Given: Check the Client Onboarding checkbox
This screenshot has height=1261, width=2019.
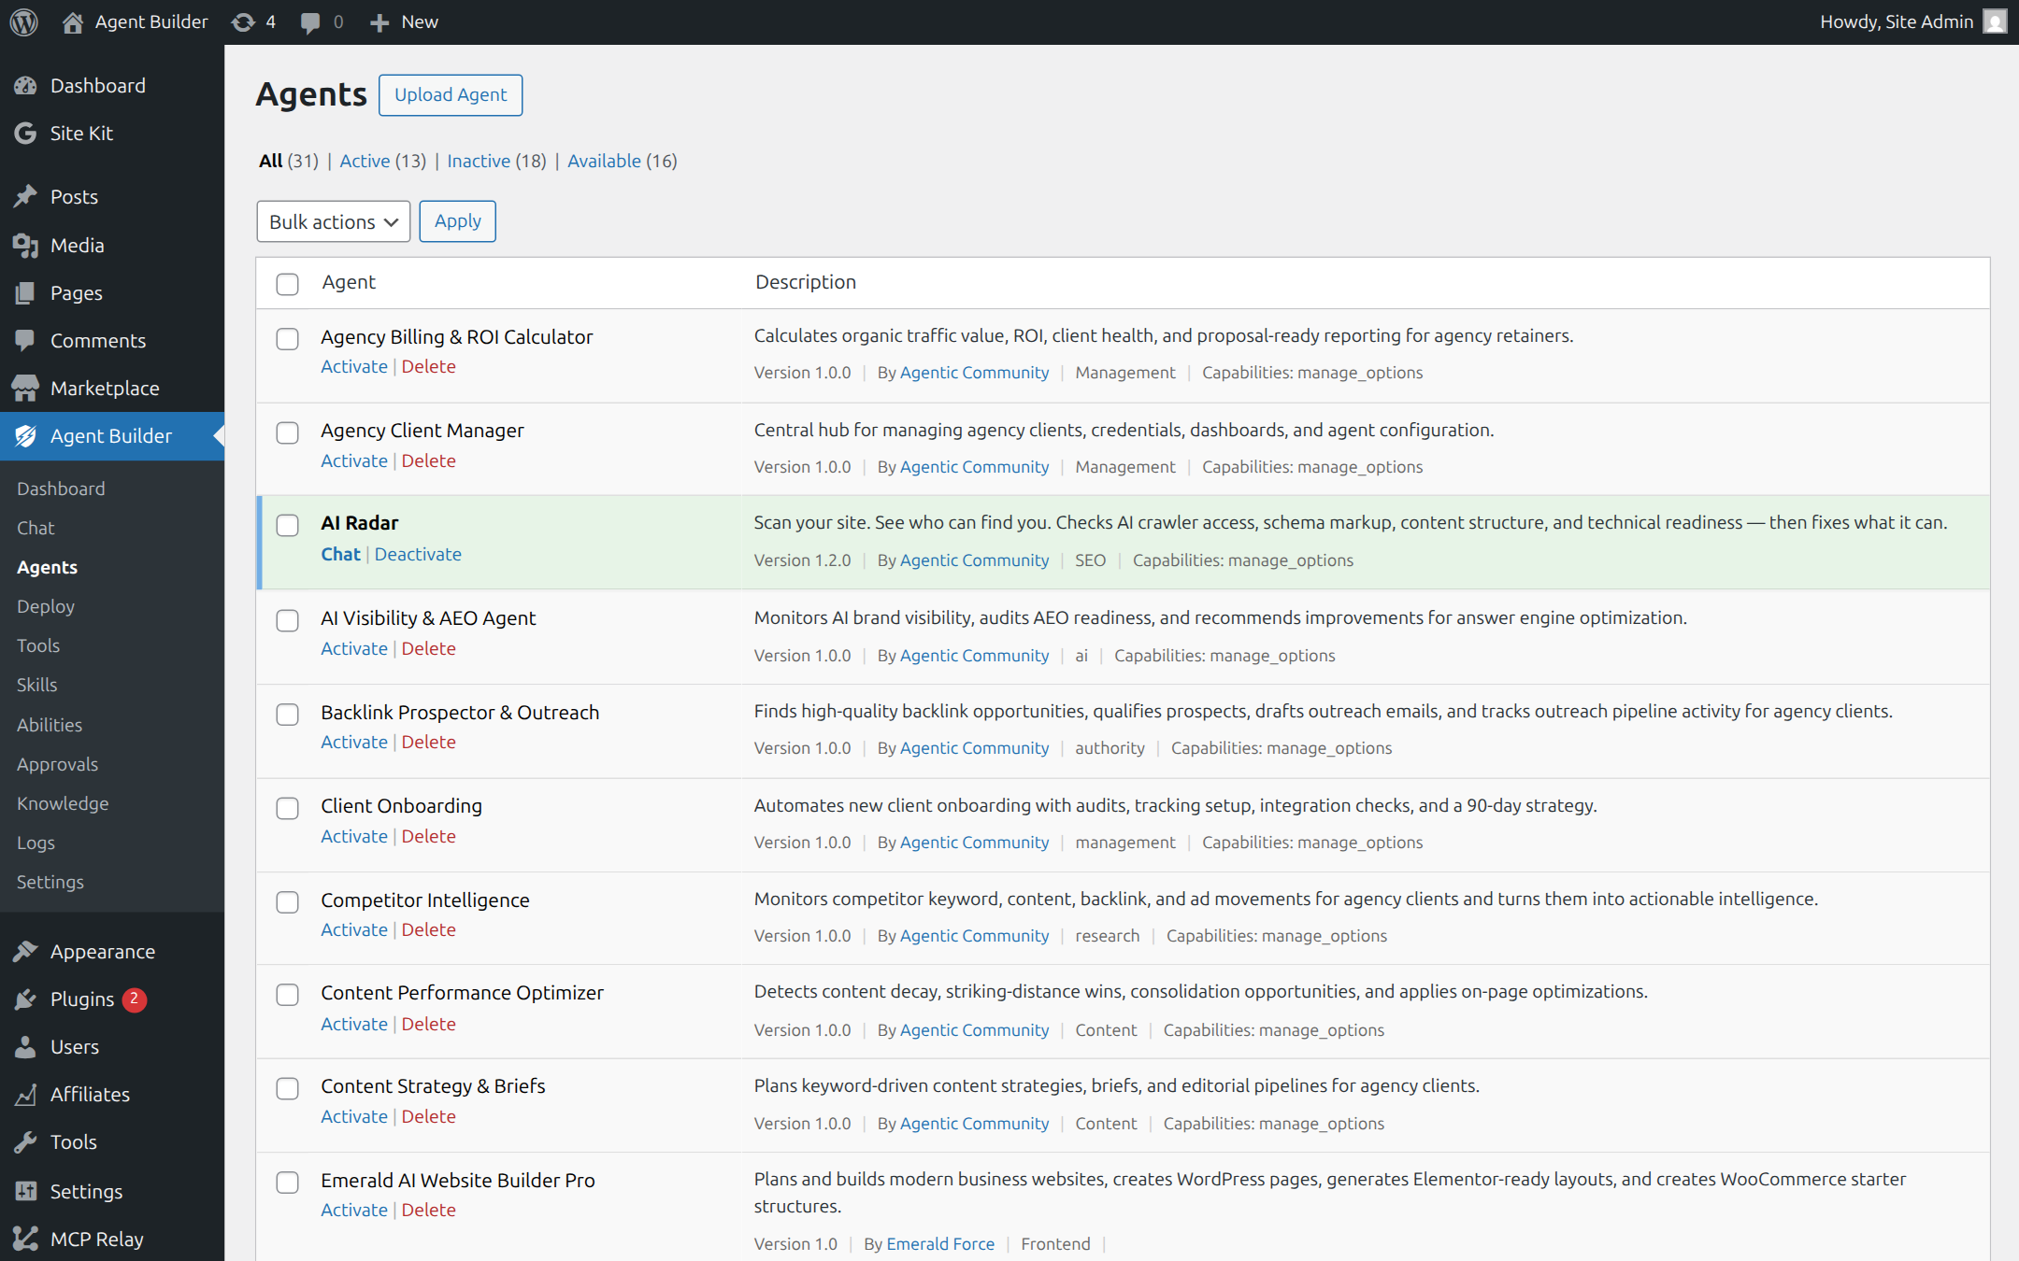Looking at the screenshot, I should pyautogui.click(x=288, y=808).
